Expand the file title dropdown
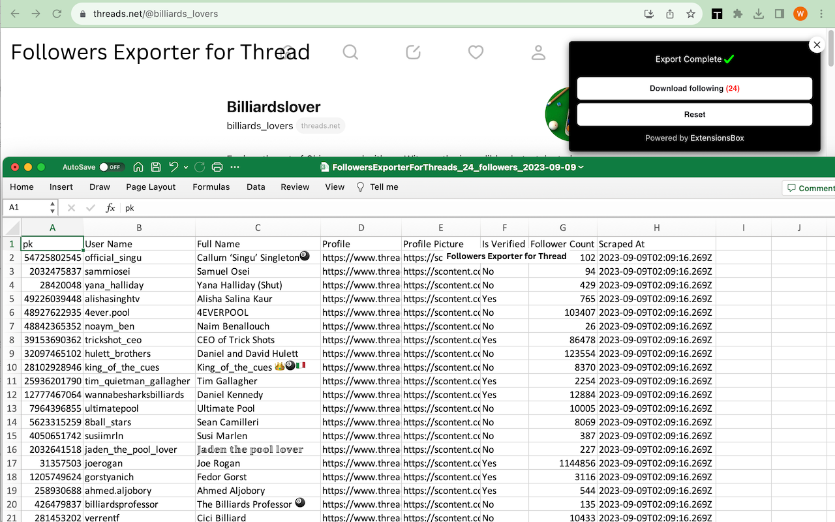 click(x=581, y=168)
